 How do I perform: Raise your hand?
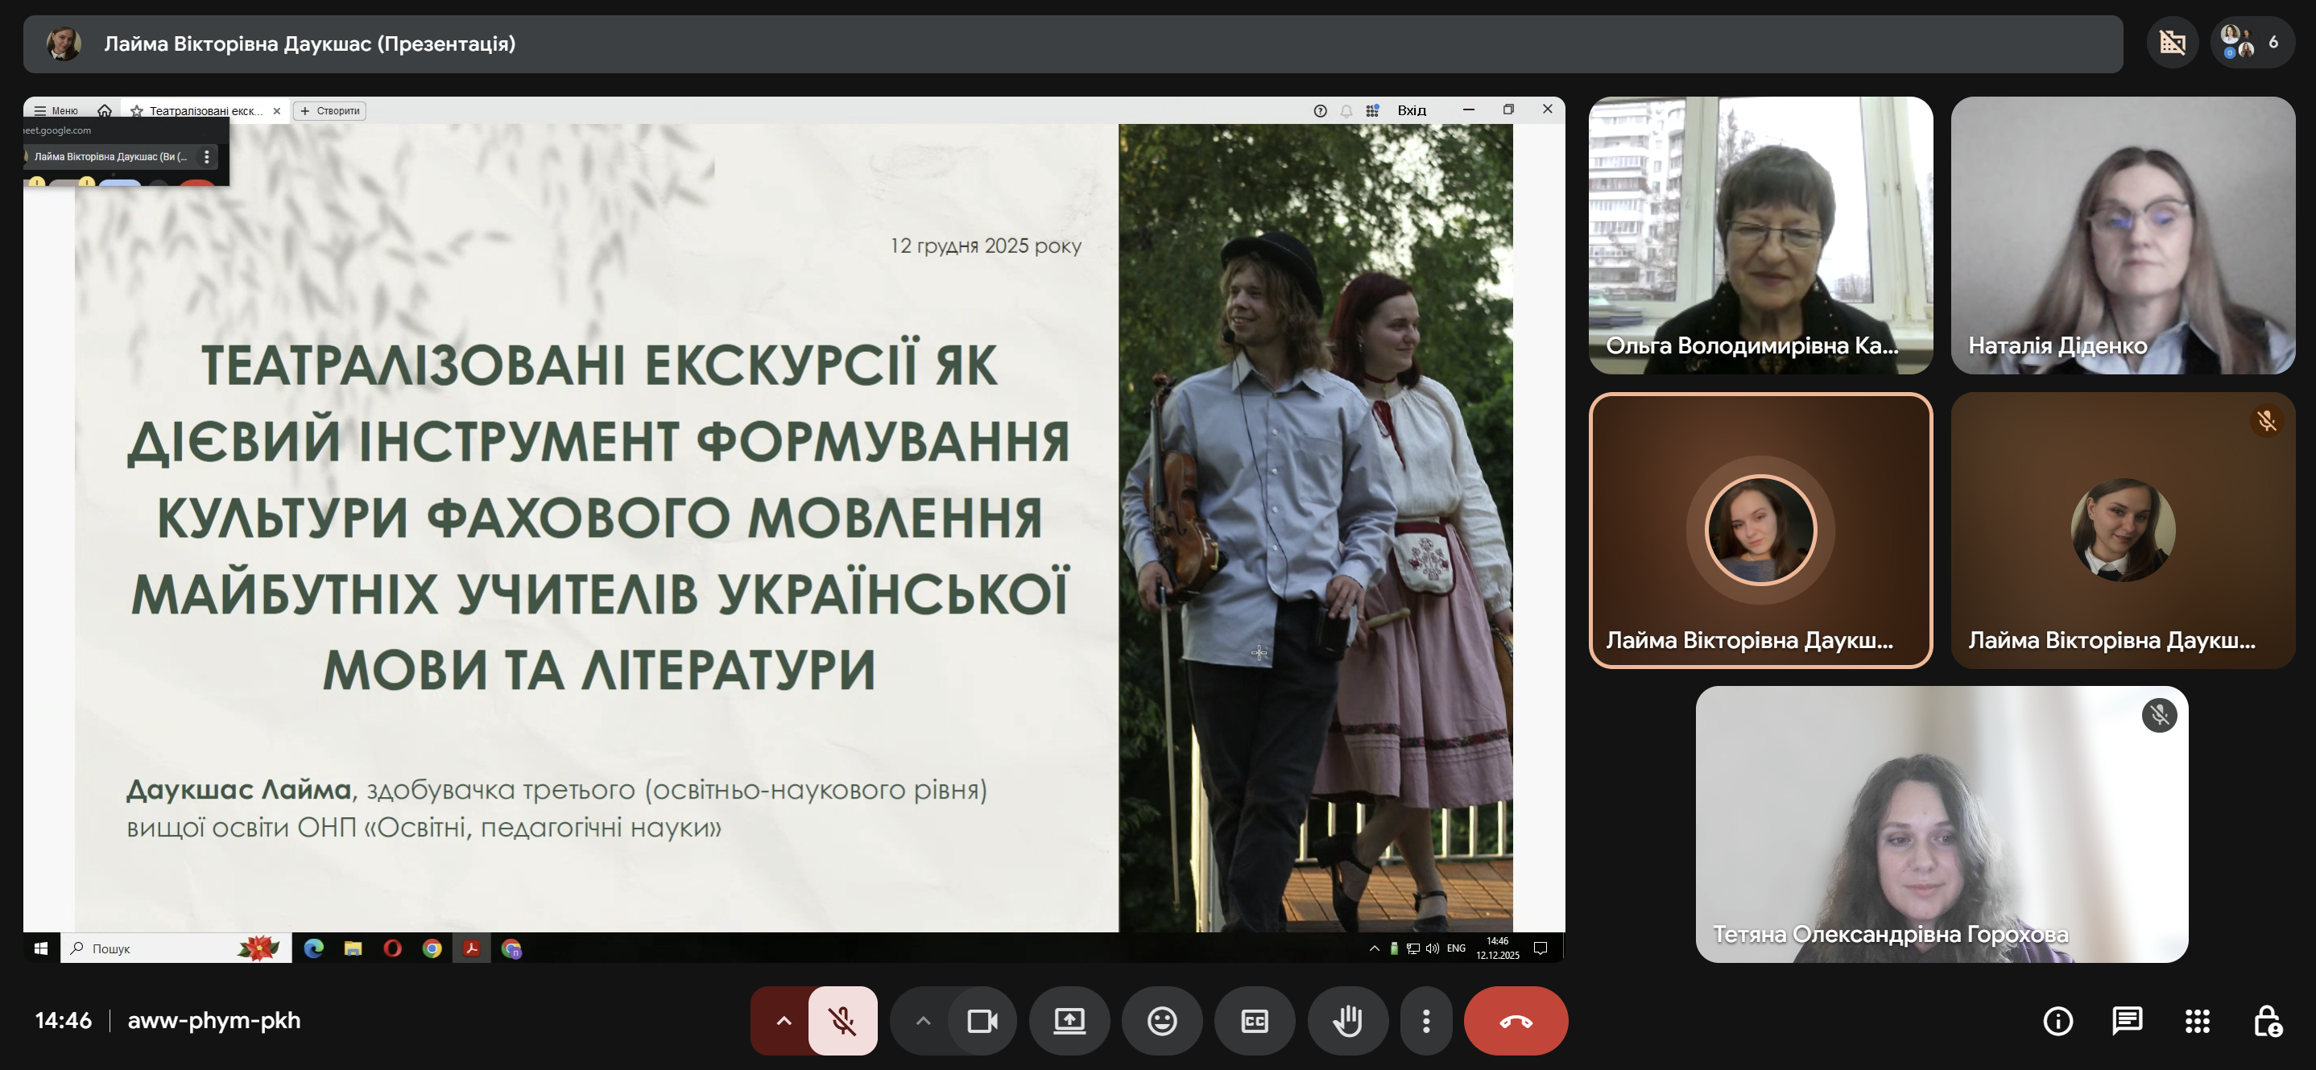pyautogui.click(x=1346, y=1021)
